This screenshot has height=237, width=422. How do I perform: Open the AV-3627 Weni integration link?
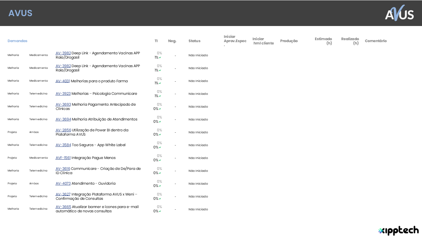63,194
